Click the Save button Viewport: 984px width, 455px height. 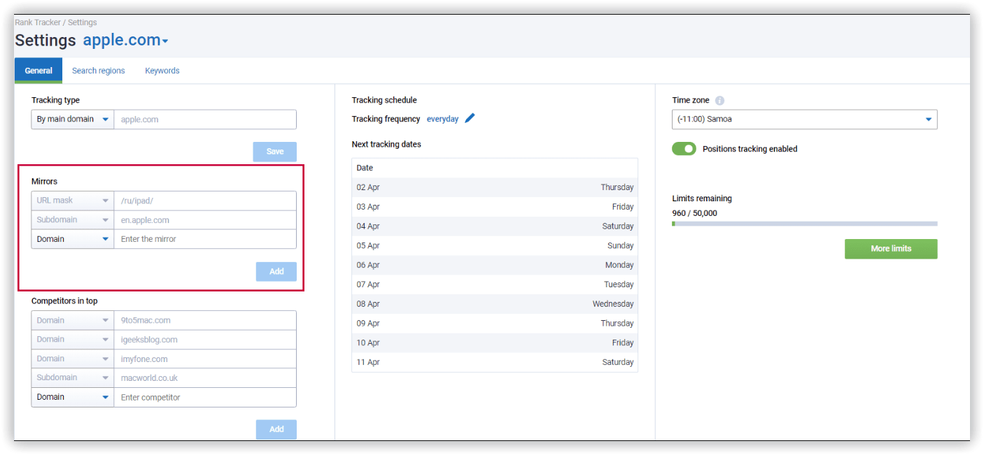[275, 152]
